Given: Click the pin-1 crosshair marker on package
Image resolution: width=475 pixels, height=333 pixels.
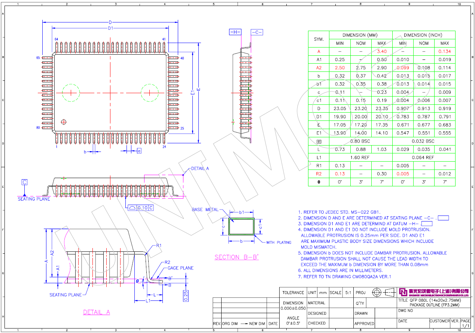Looking at the screenshot, I should (64, 122).
